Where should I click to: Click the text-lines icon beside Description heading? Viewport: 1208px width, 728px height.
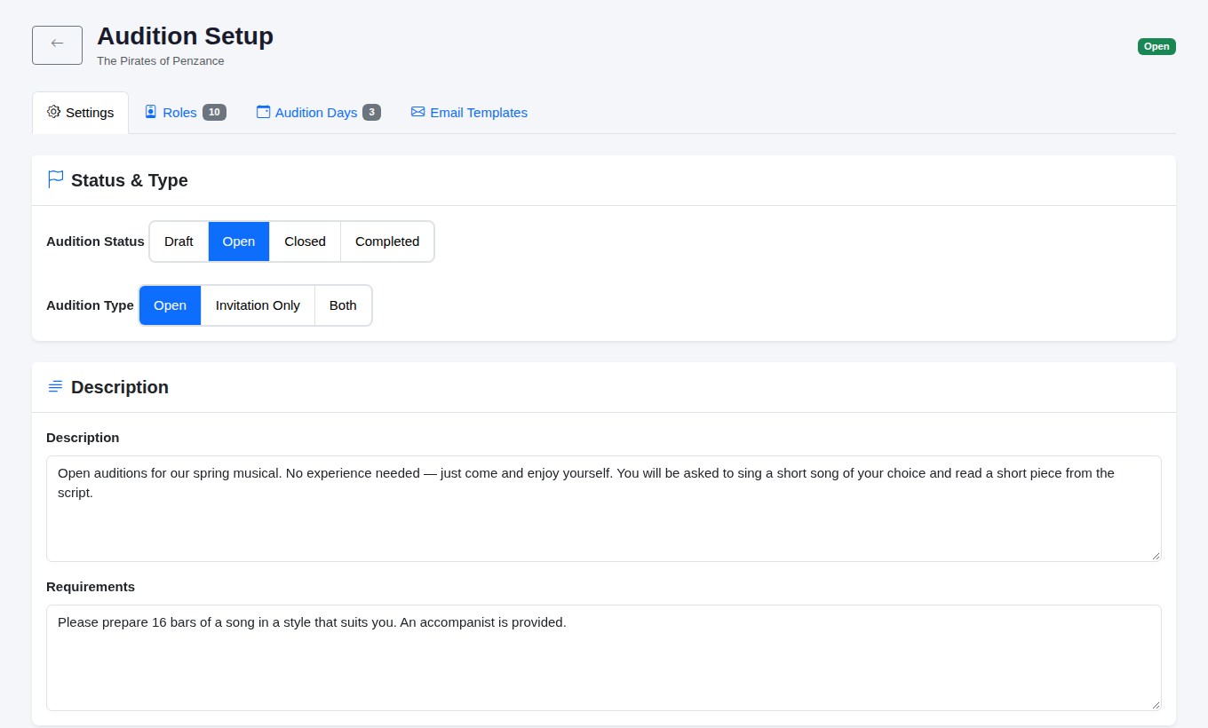pyautogui.click(x=55, y=386)
